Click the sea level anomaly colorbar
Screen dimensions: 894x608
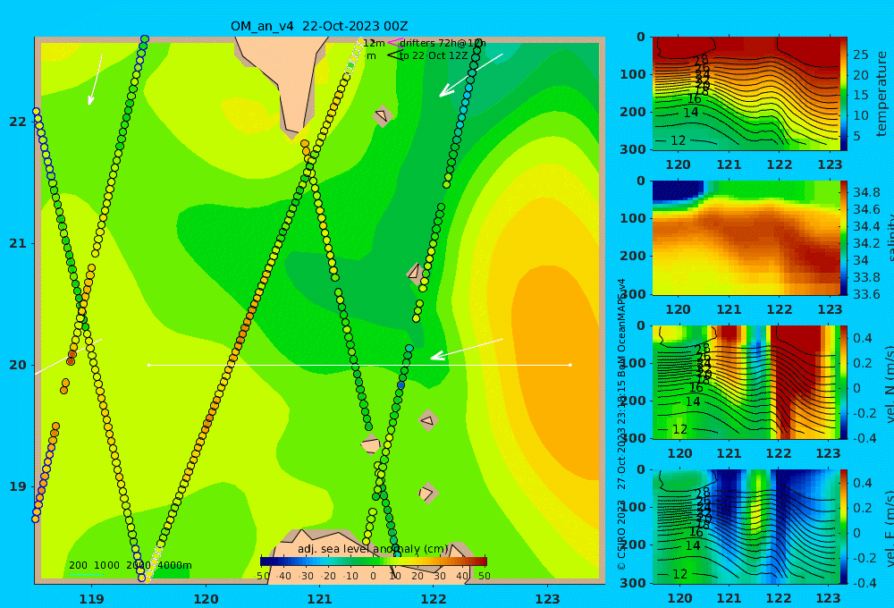374,562
